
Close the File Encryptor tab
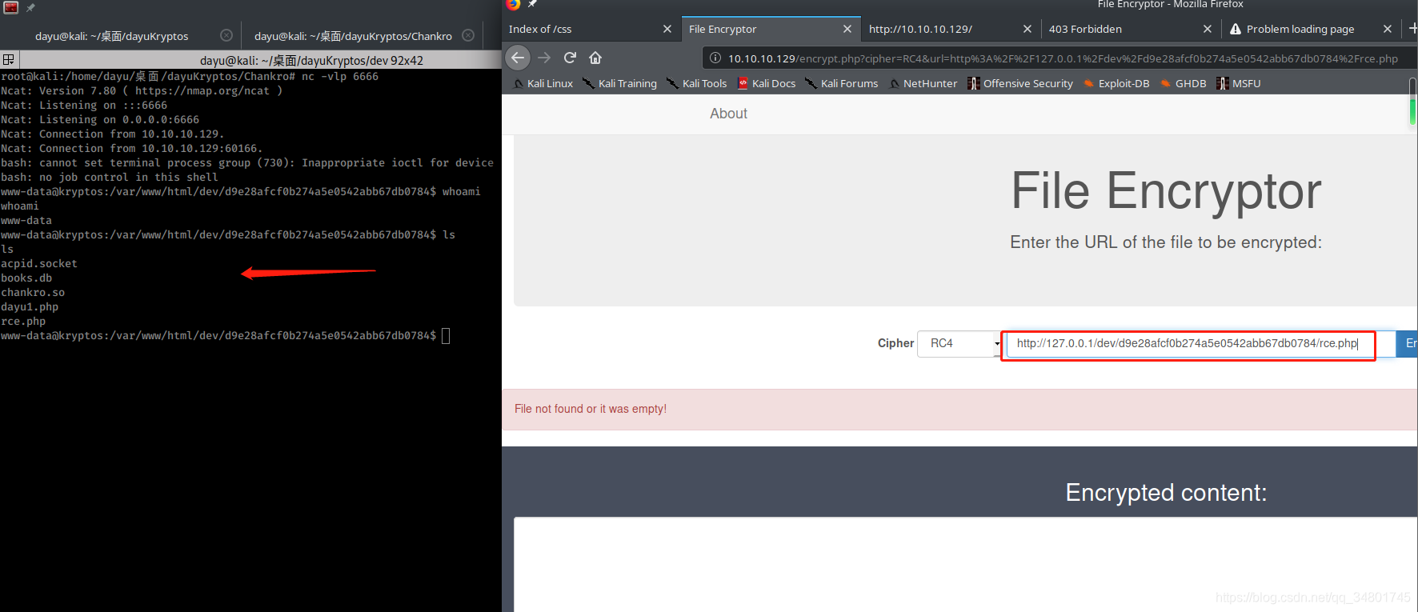pos(847,29)
